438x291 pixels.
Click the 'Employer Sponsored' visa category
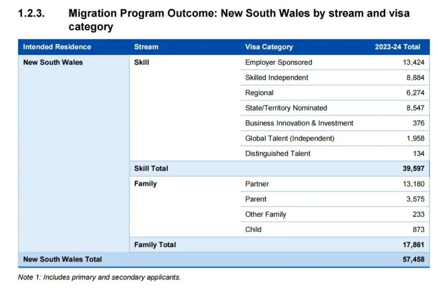[x=279, y=62]
